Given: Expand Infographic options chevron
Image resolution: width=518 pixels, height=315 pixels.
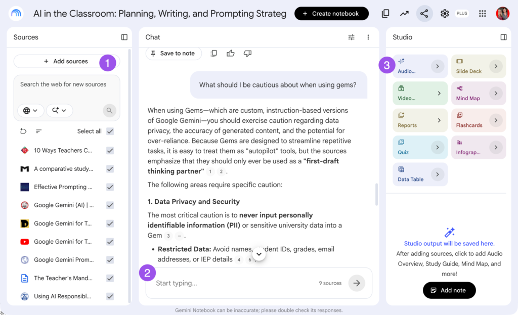Looking at the screenshot, I should point(496,147).
